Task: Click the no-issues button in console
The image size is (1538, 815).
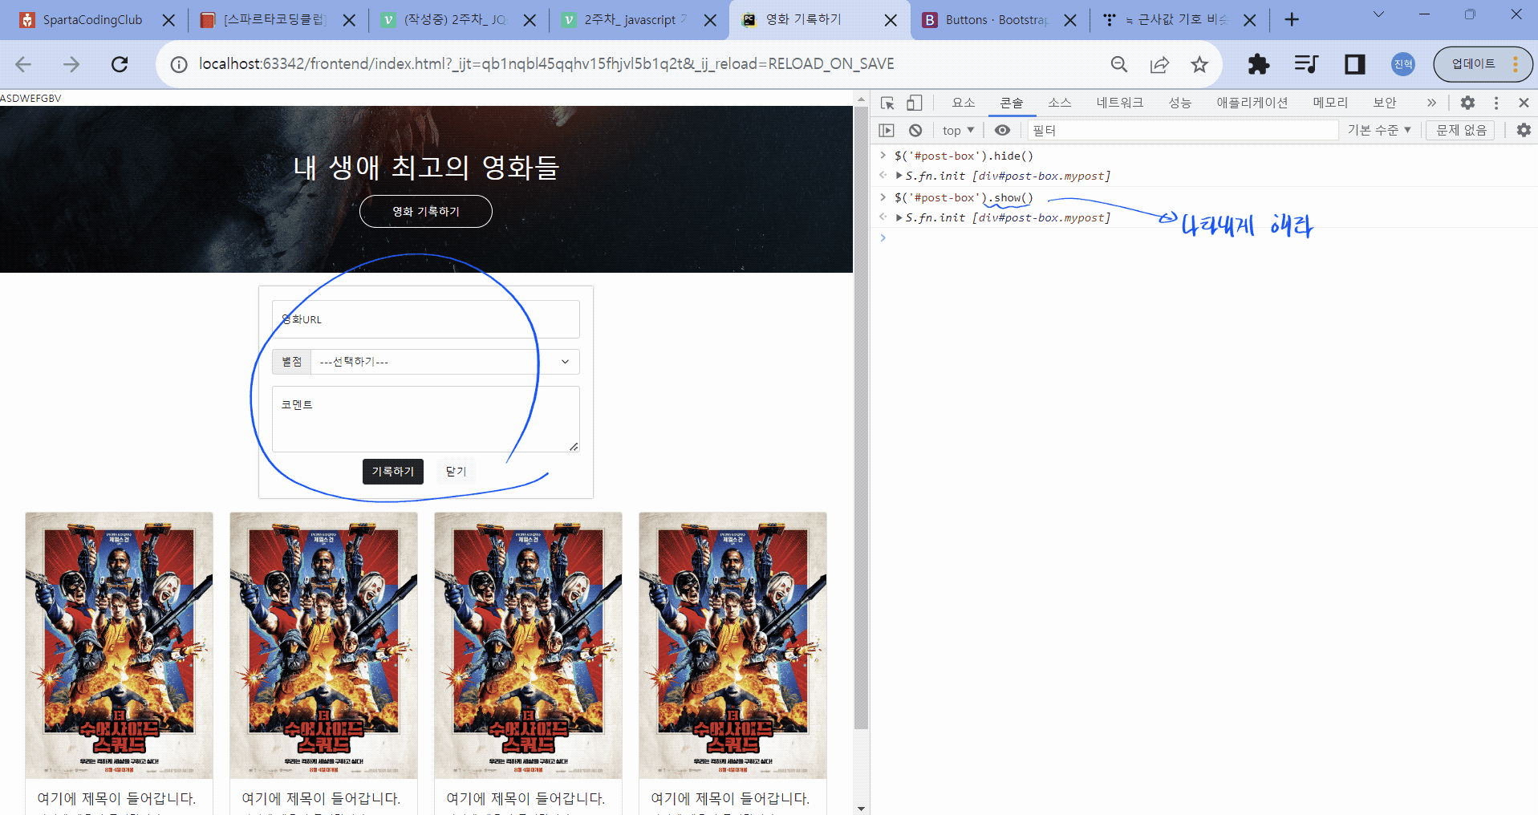Action: point(1461,130)
